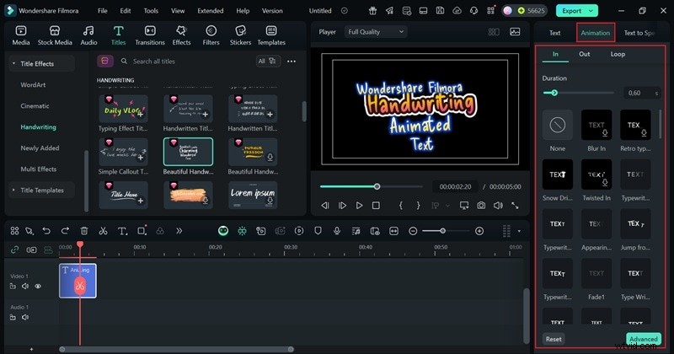Open the Stickers panel
674x354 pixels.
coord(240,35)
